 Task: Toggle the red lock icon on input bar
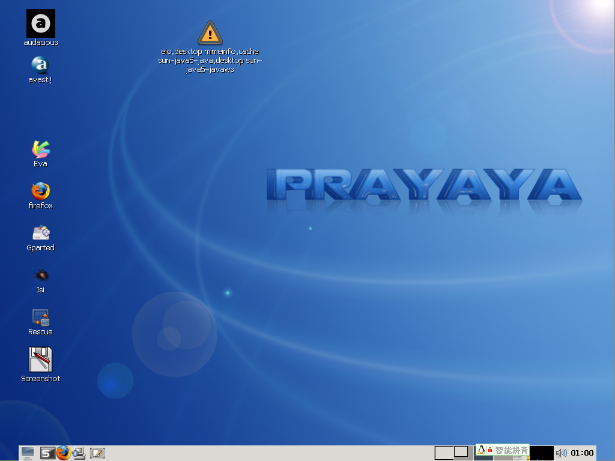[x=490, y=450]
